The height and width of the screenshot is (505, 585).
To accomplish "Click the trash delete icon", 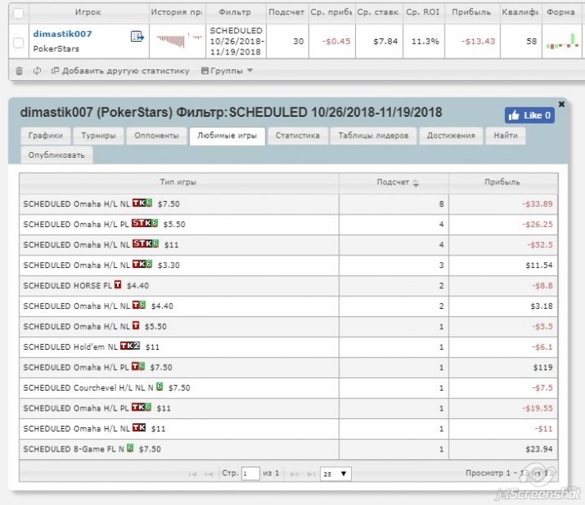I will click(19, 71).
